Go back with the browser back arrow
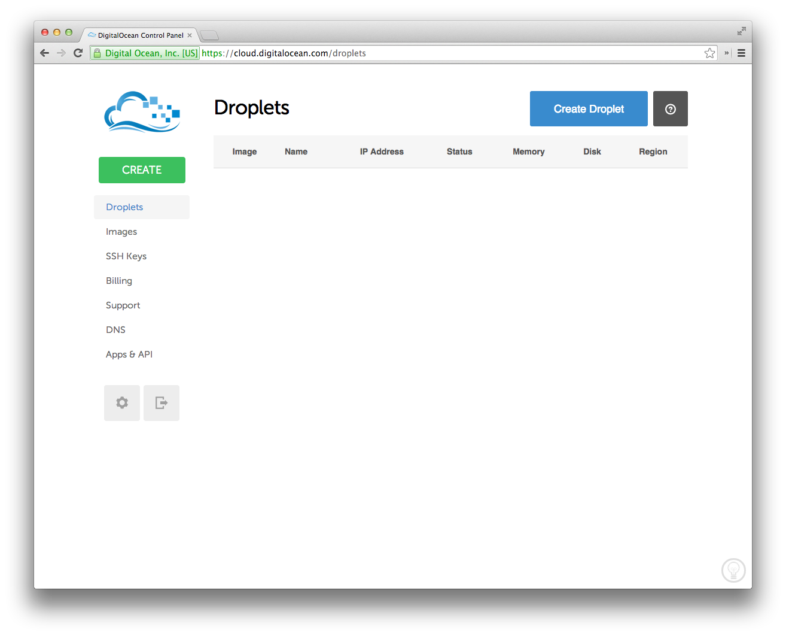This screenshot has height=636, width=786. 44,53
